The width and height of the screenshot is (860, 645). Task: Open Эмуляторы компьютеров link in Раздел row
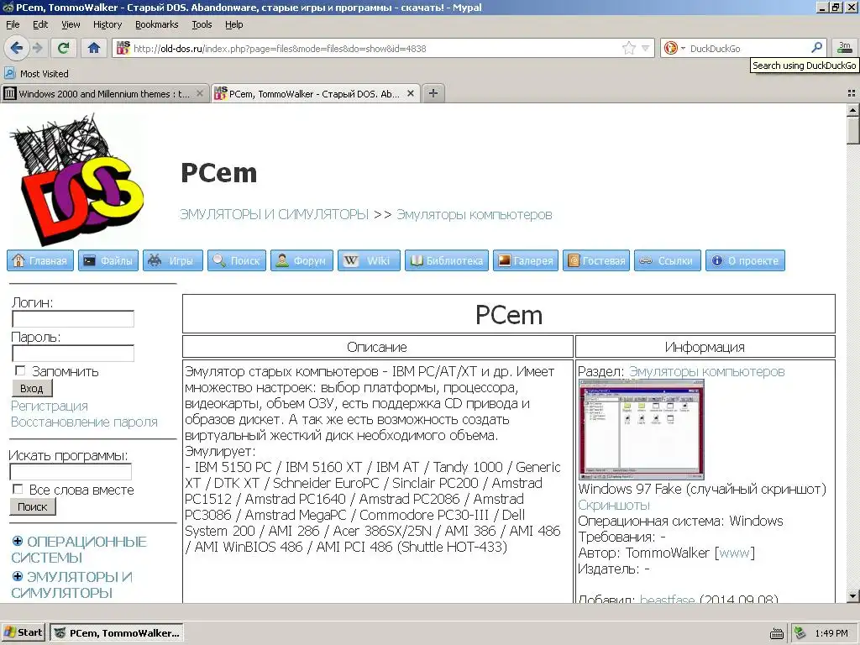(x=706, y=371)
